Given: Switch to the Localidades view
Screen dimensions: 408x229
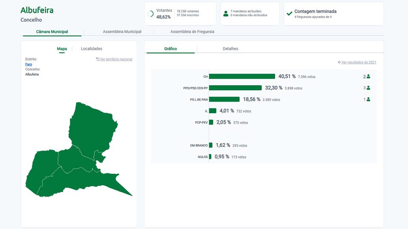Looking at the screenshot, I should [91, 49].
